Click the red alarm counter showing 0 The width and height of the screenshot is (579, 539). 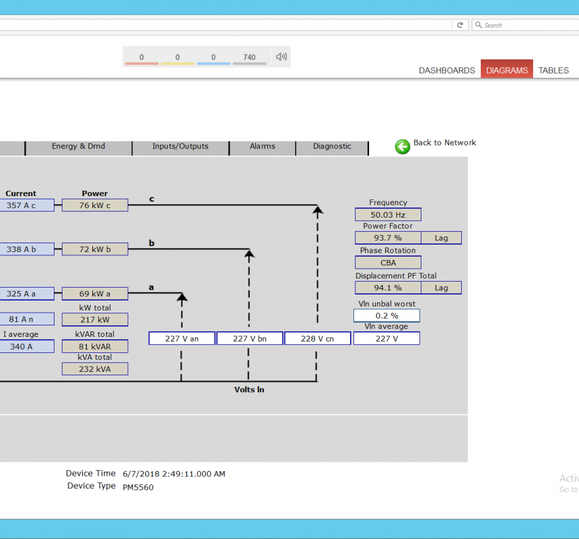pos(141,57)
